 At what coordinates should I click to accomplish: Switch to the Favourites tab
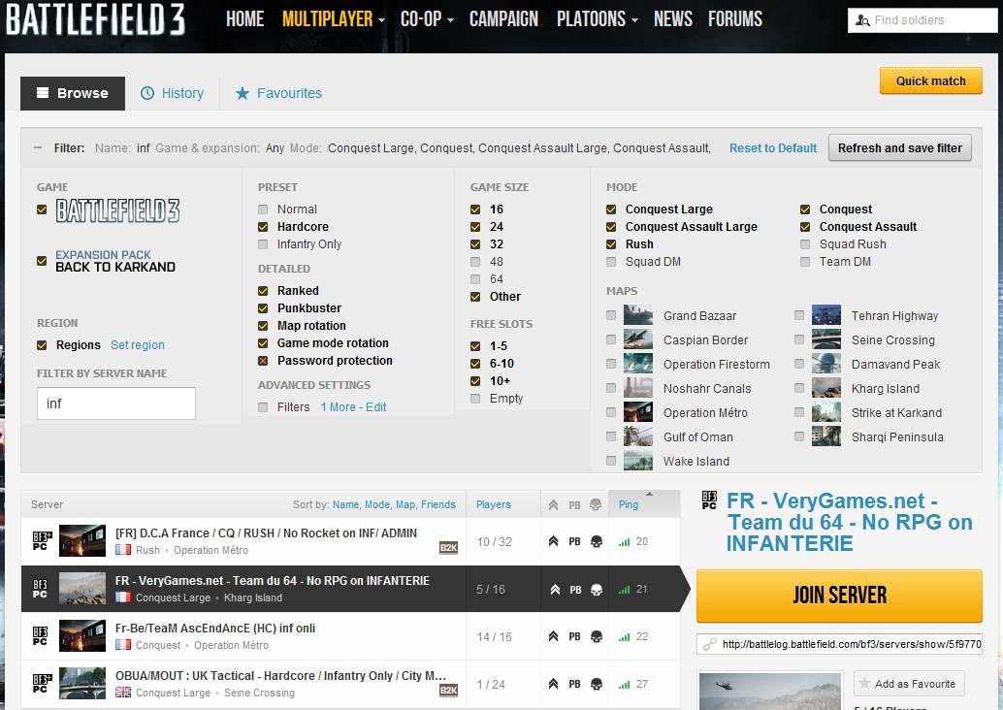pos(278,93)
